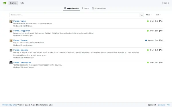Open the fsmon repository link
172x107 pixels.
coord(24,40)
